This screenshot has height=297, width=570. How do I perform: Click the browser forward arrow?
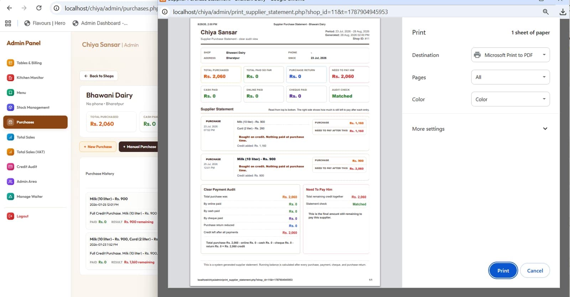pos(24,8)
